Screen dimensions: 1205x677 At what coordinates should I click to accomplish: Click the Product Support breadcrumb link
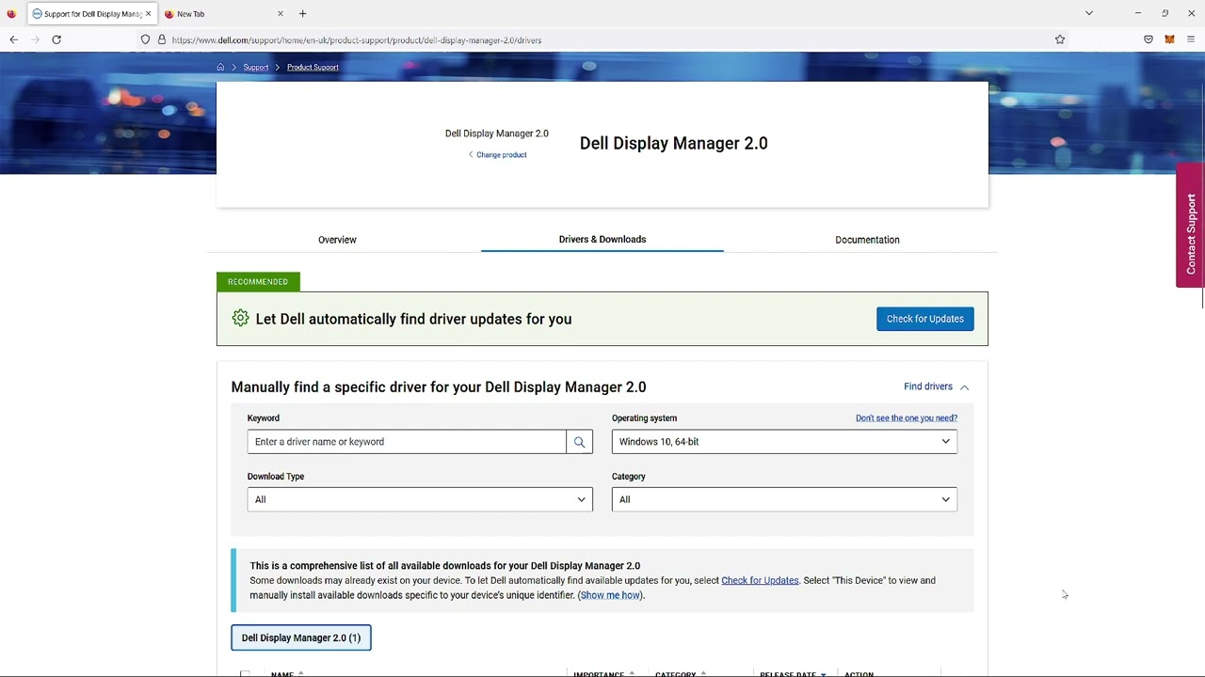click(313, 67)
